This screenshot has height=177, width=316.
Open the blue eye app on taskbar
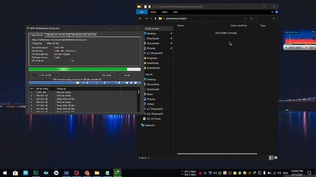46,173
